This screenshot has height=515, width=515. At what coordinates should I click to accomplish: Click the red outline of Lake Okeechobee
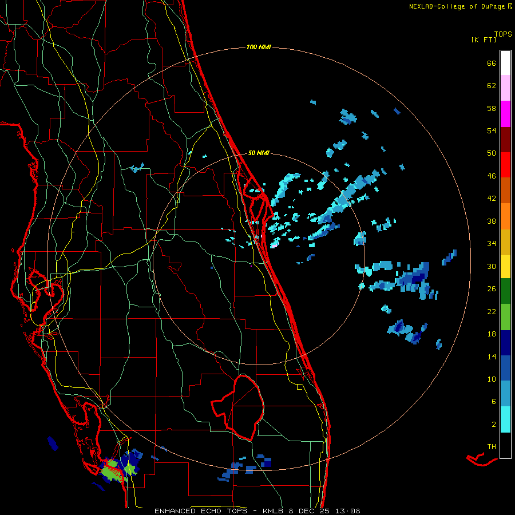pyautogui.click(x=237, y=407)
